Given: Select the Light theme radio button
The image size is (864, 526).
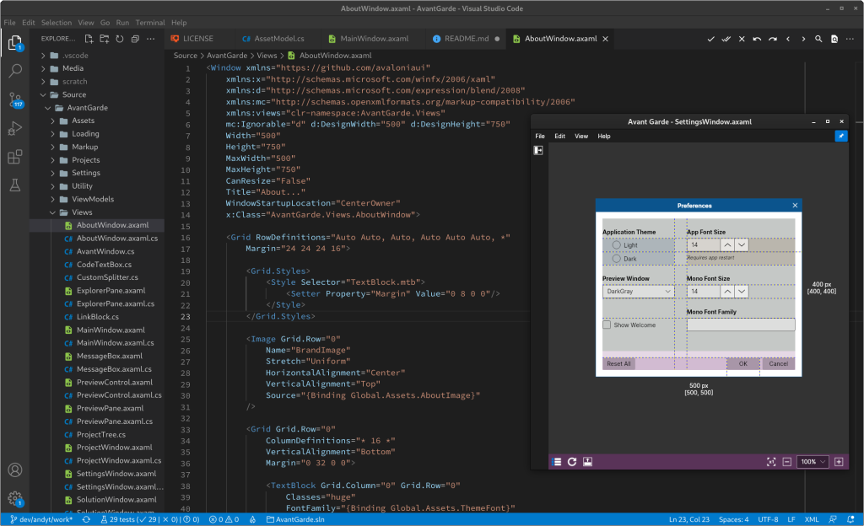Looking at the screenshot, I should coord(617,244).
